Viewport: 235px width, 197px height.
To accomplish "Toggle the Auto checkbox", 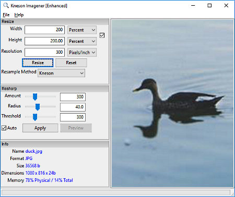I will coord(4,128).
